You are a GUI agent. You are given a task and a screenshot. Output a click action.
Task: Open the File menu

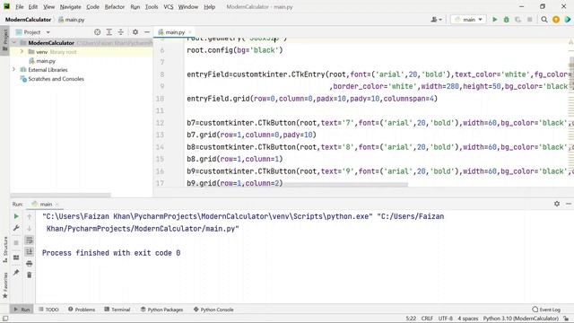click(x=20, y=6)
